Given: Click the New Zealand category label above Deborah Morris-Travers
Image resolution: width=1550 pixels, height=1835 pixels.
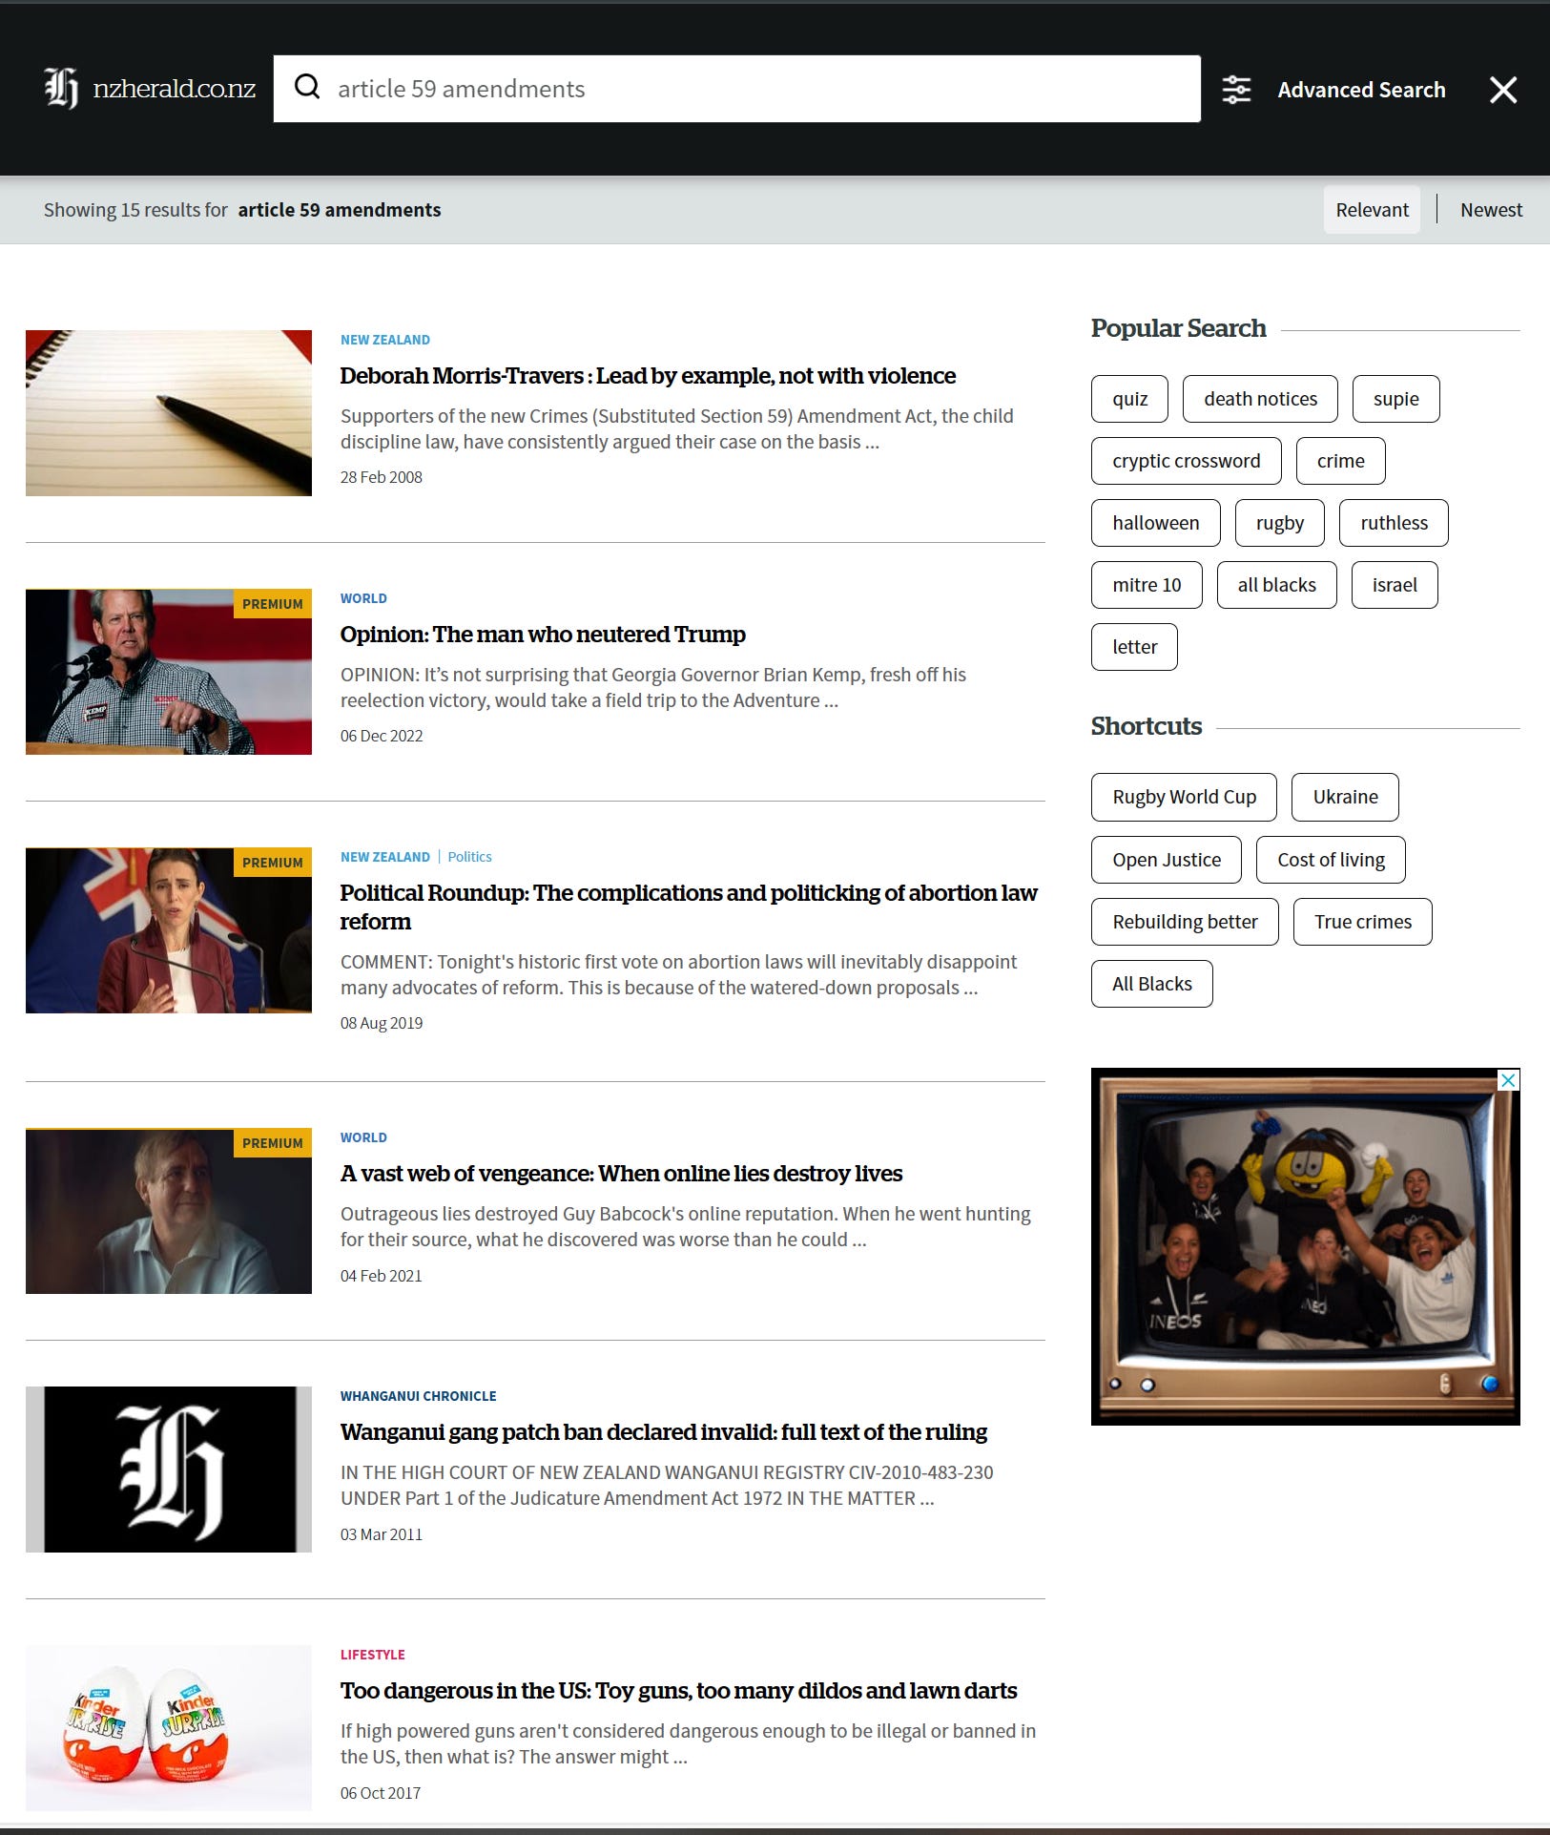Looking at the screenshot, I should point(384,340).
